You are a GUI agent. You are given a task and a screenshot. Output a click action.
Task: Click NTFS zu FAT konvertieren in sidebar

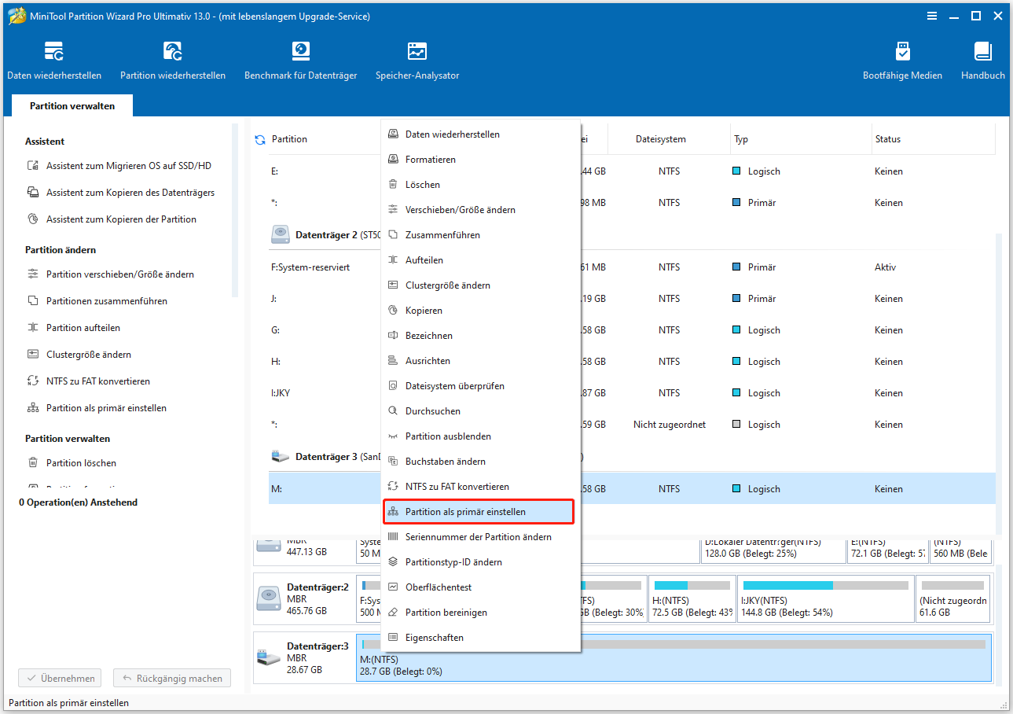coord(97,381)
